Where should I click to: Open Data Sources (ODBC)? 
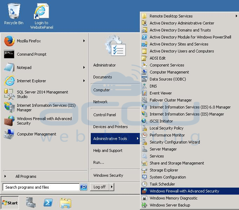tap(168, 79)
